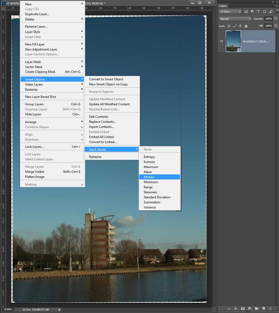Viewport: 279px width, 313px height.
Task: Choose Range stack mode
Action: pyautogui.click(x=159, y=187)
